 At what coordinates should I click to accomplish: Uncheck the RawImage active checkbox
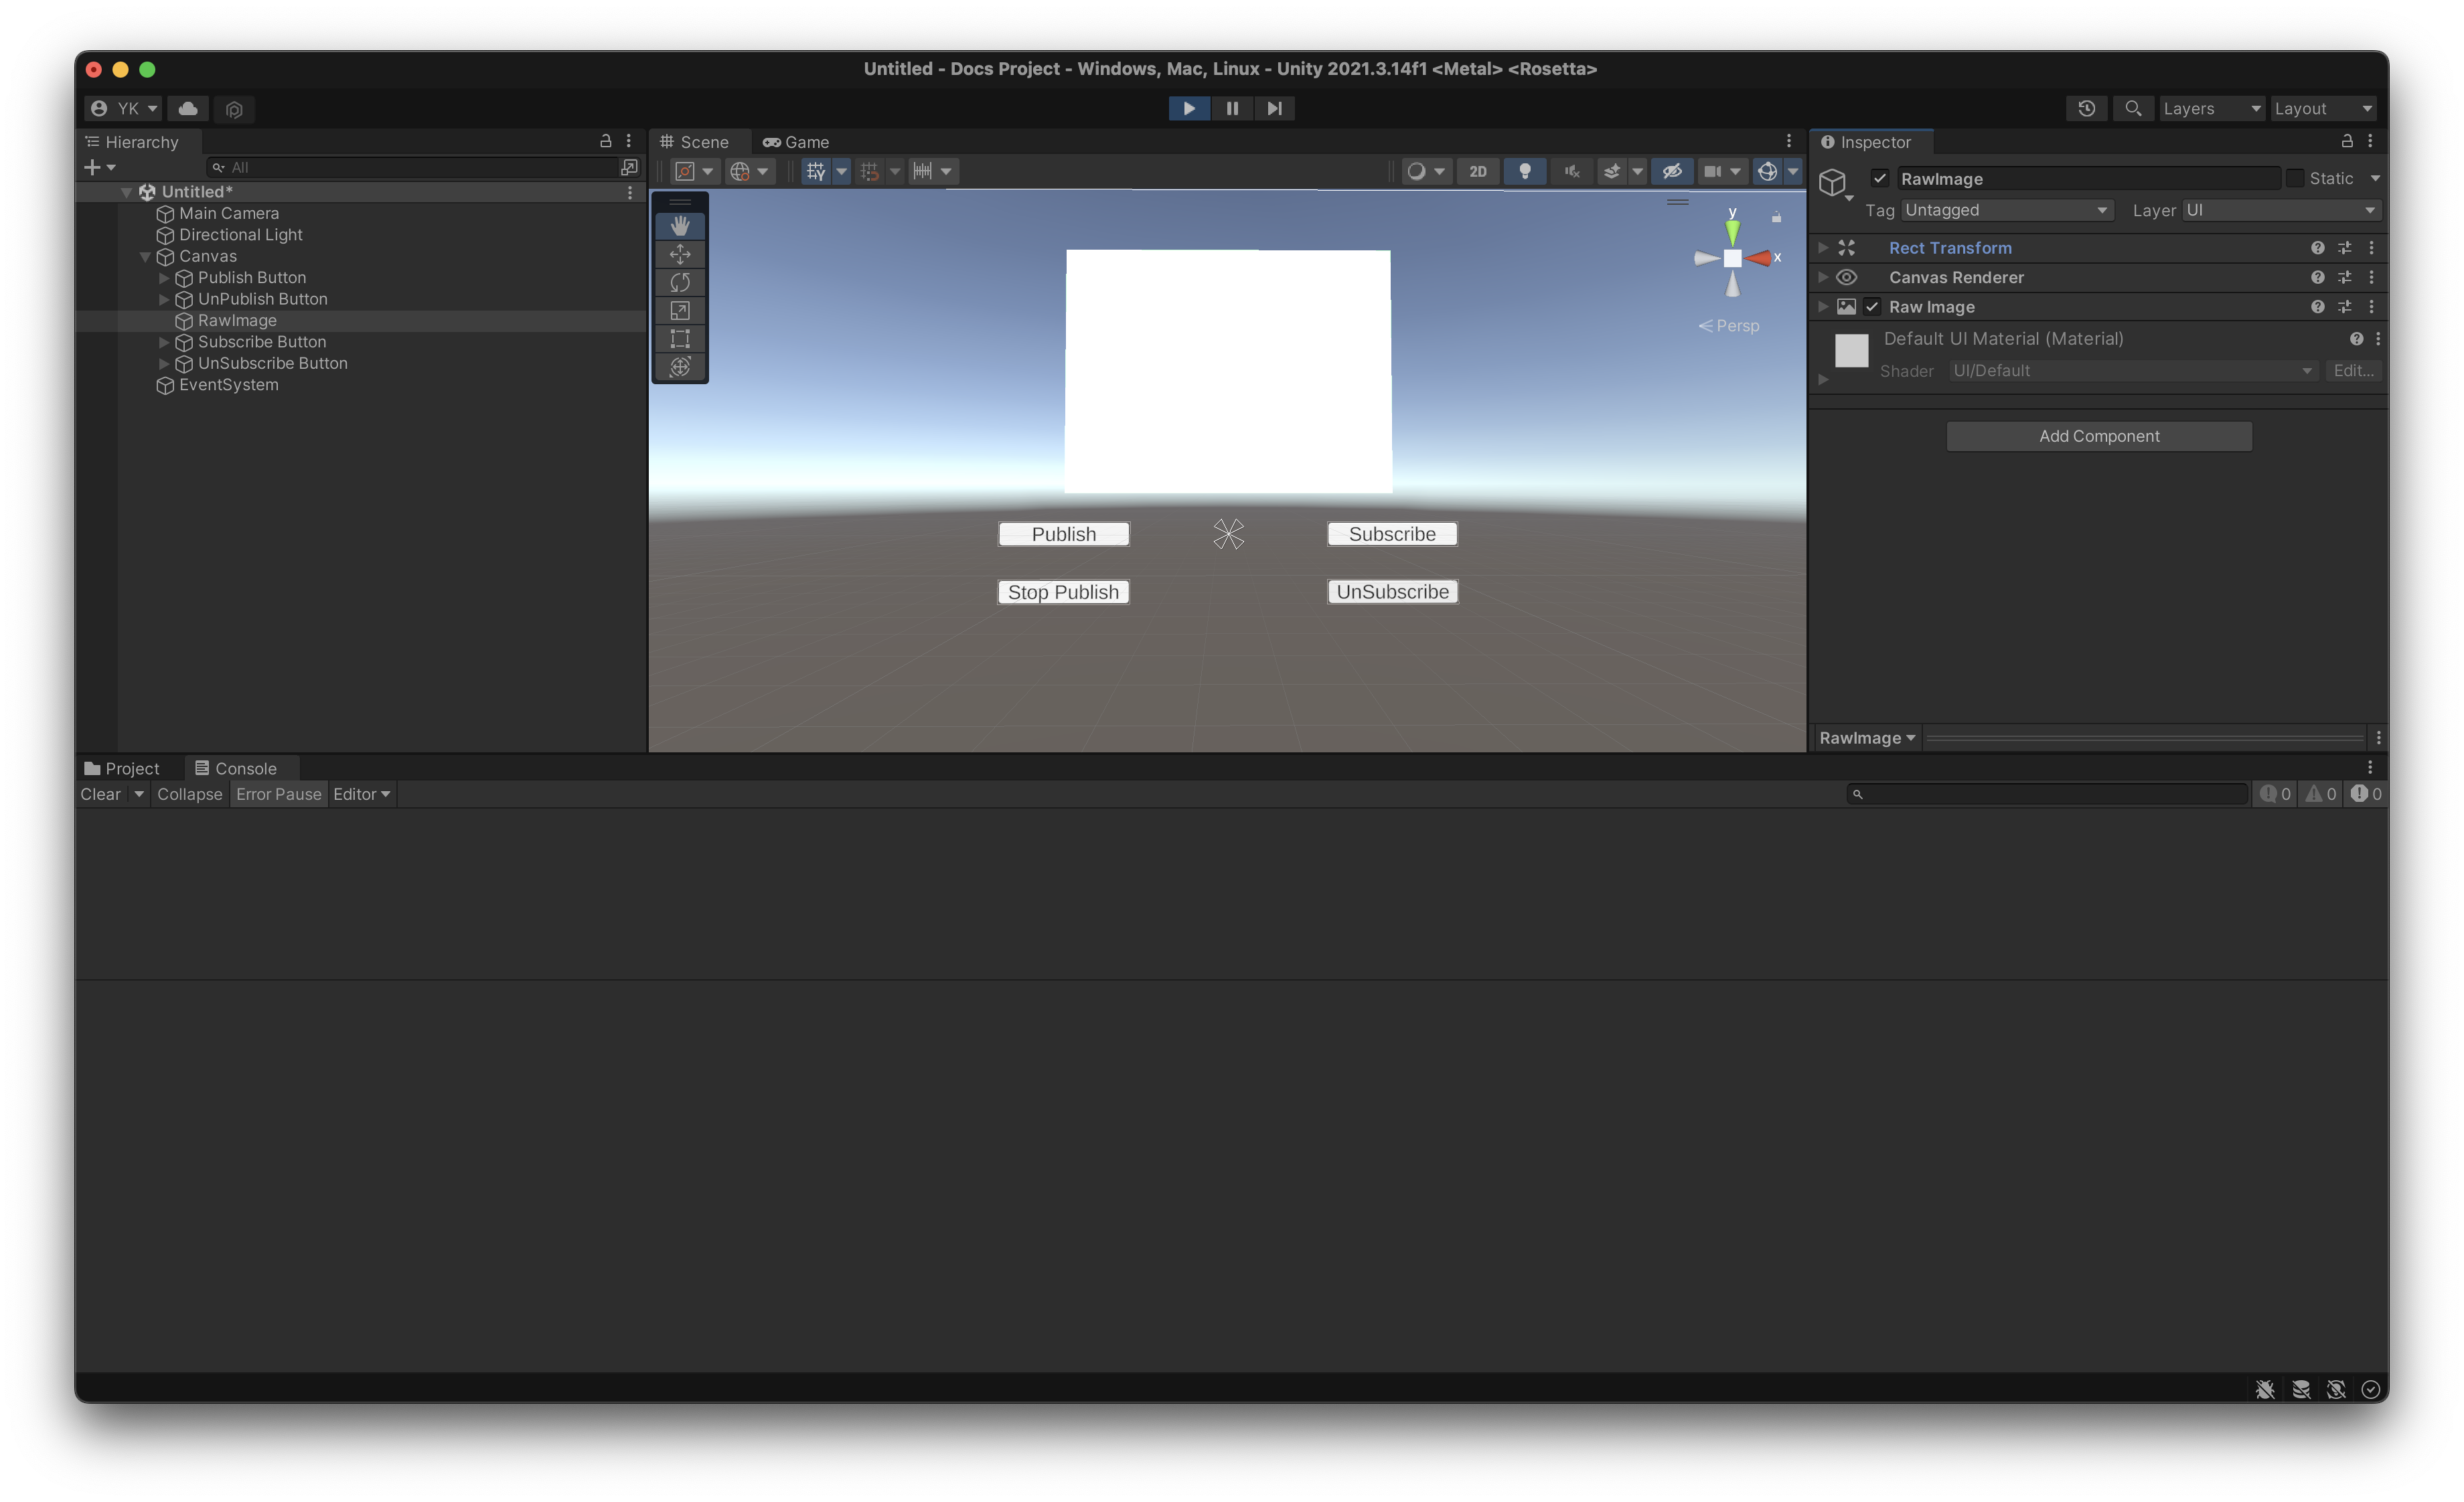coord(1880,179)
